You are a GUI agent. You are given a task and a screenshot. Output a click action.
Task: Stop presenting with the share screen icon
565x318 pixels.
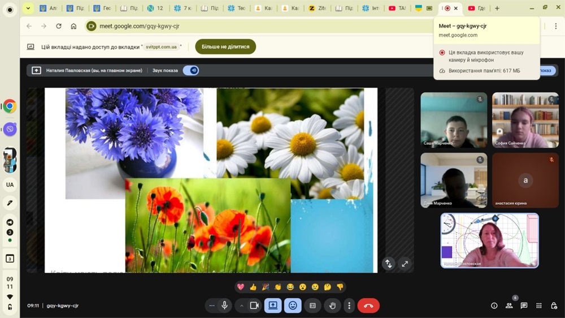(273, 306)
